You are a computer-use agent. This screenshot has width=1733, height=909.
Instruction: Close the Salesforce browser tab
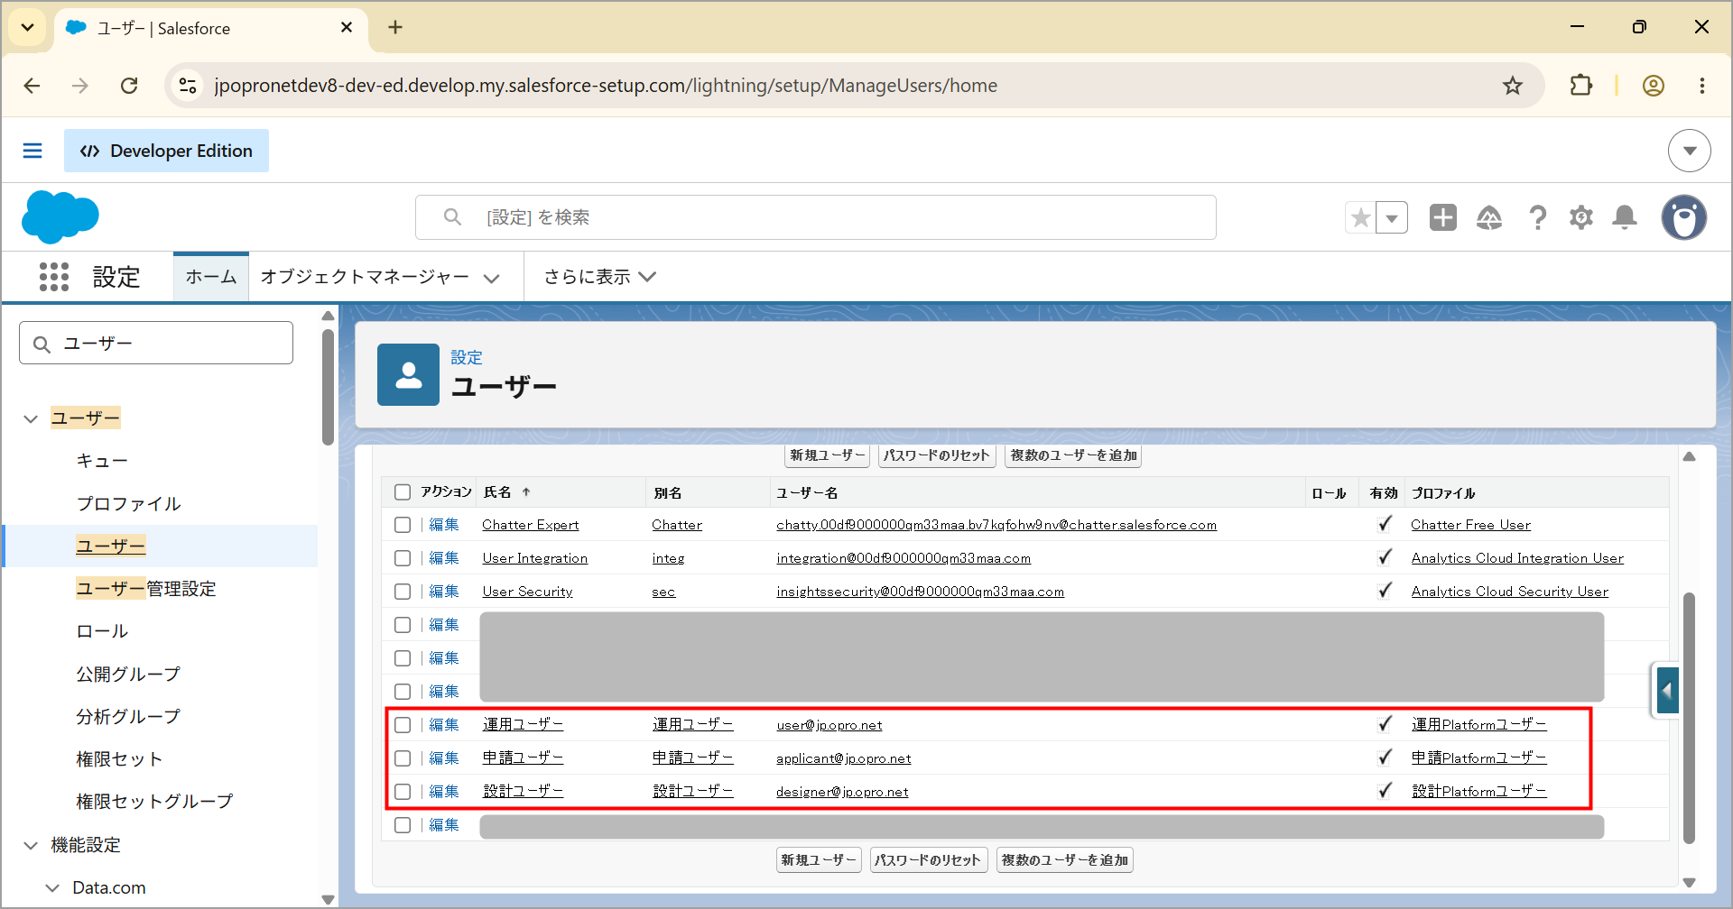347,28
